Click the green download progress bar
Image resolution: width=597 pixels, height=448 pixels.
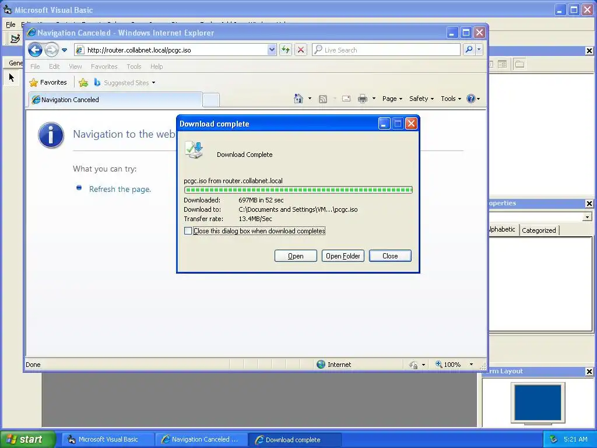[x=298, y=190]
